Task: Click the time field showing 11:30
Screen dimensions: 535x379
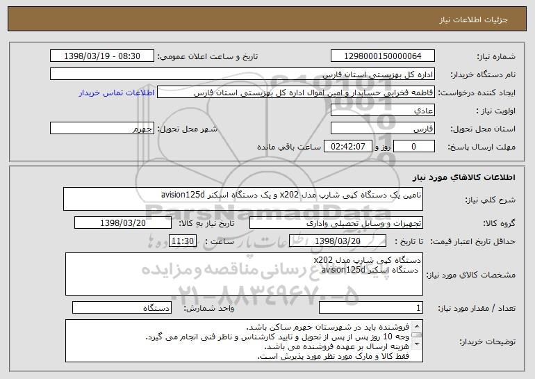Action: click(x=183, y=241)
